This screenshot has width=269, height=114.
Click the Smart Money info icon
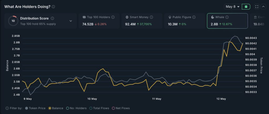pos(151,17)
